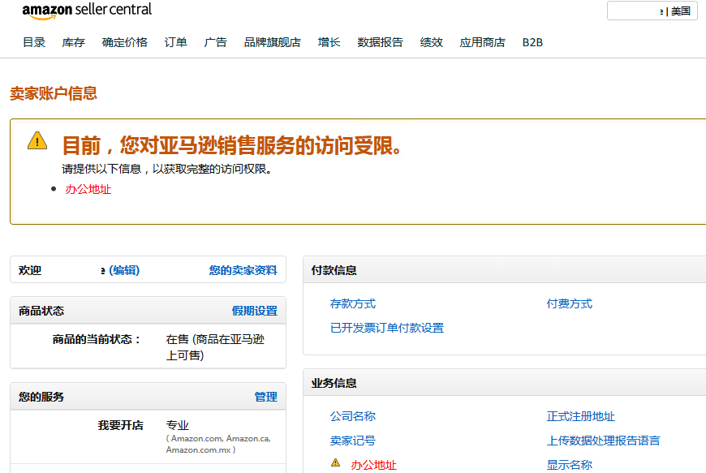Click the Amazon Seller Central logo
Image resolution: width=706 pixels, height=473 pixels.
click(87, 11)
